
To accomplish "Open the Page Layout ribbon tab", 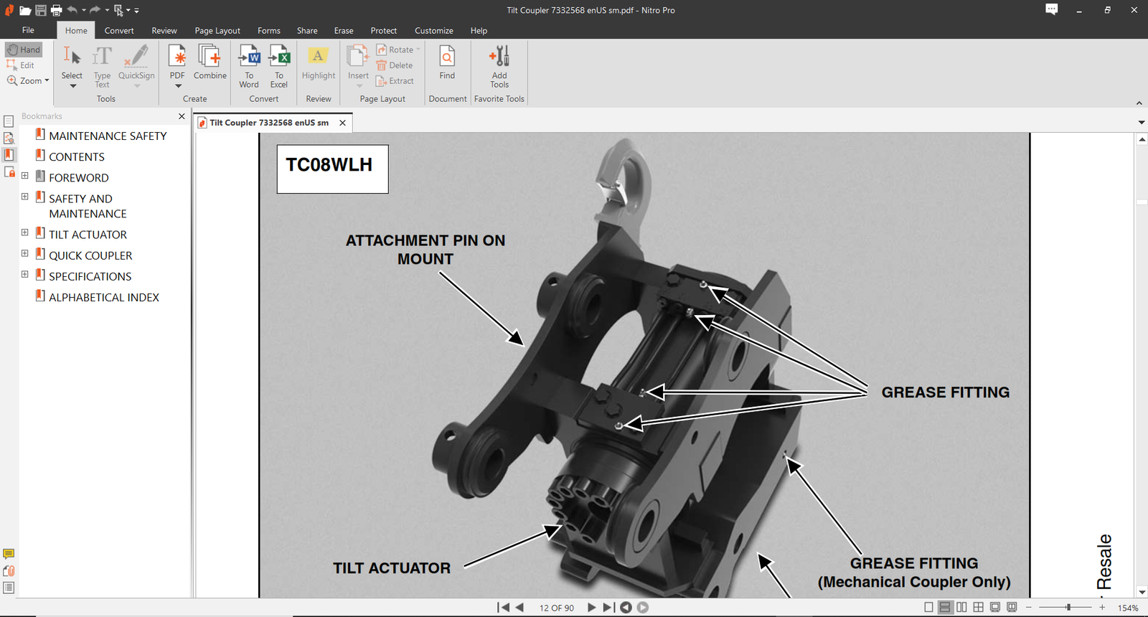I will pos(217,31).
